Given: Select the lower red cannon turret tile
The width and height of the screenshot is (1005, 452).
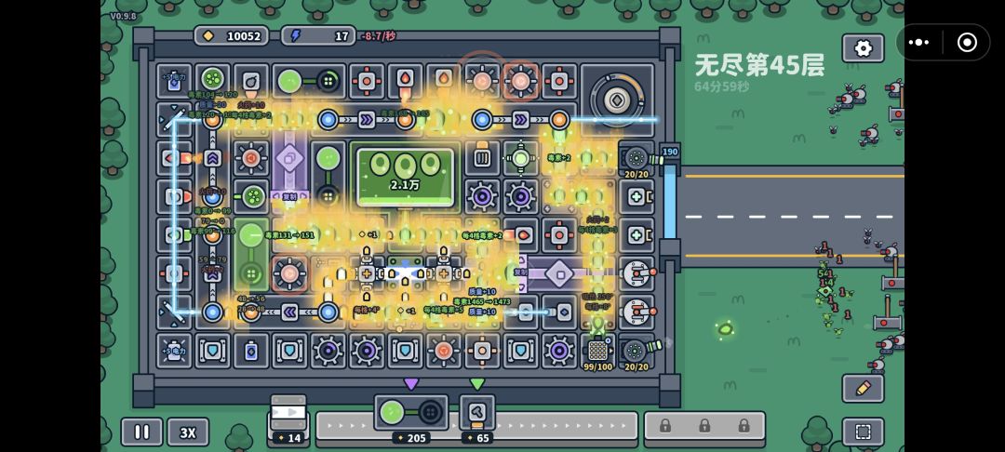Looking at the screenshot, I should pyautogui.click(x=636, y=312).
